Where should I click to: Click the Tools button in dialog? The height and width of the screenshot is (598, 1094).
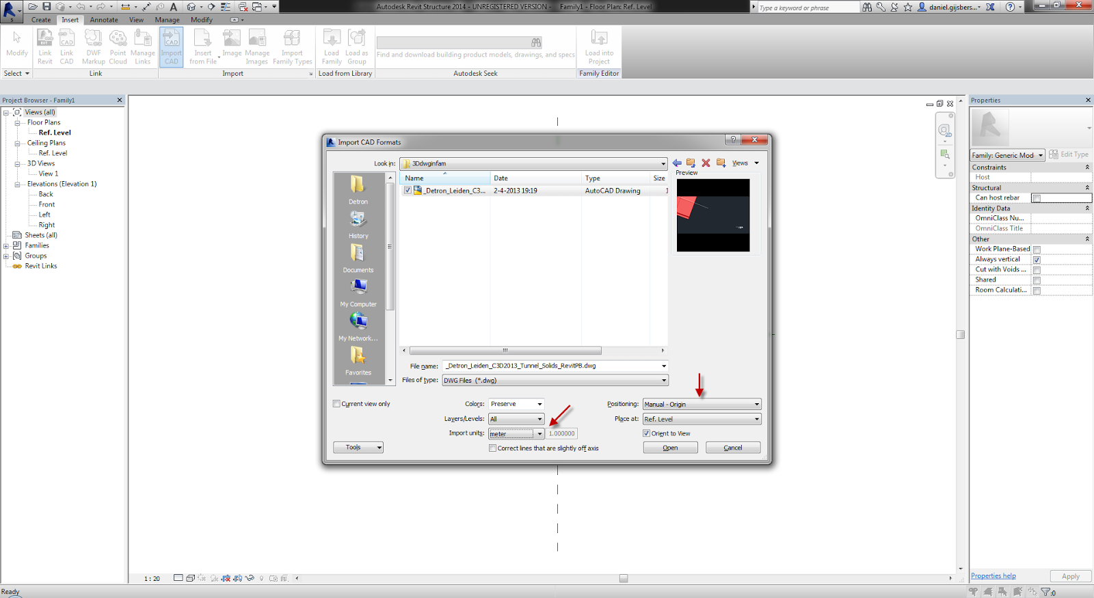(x=358, y=448)
